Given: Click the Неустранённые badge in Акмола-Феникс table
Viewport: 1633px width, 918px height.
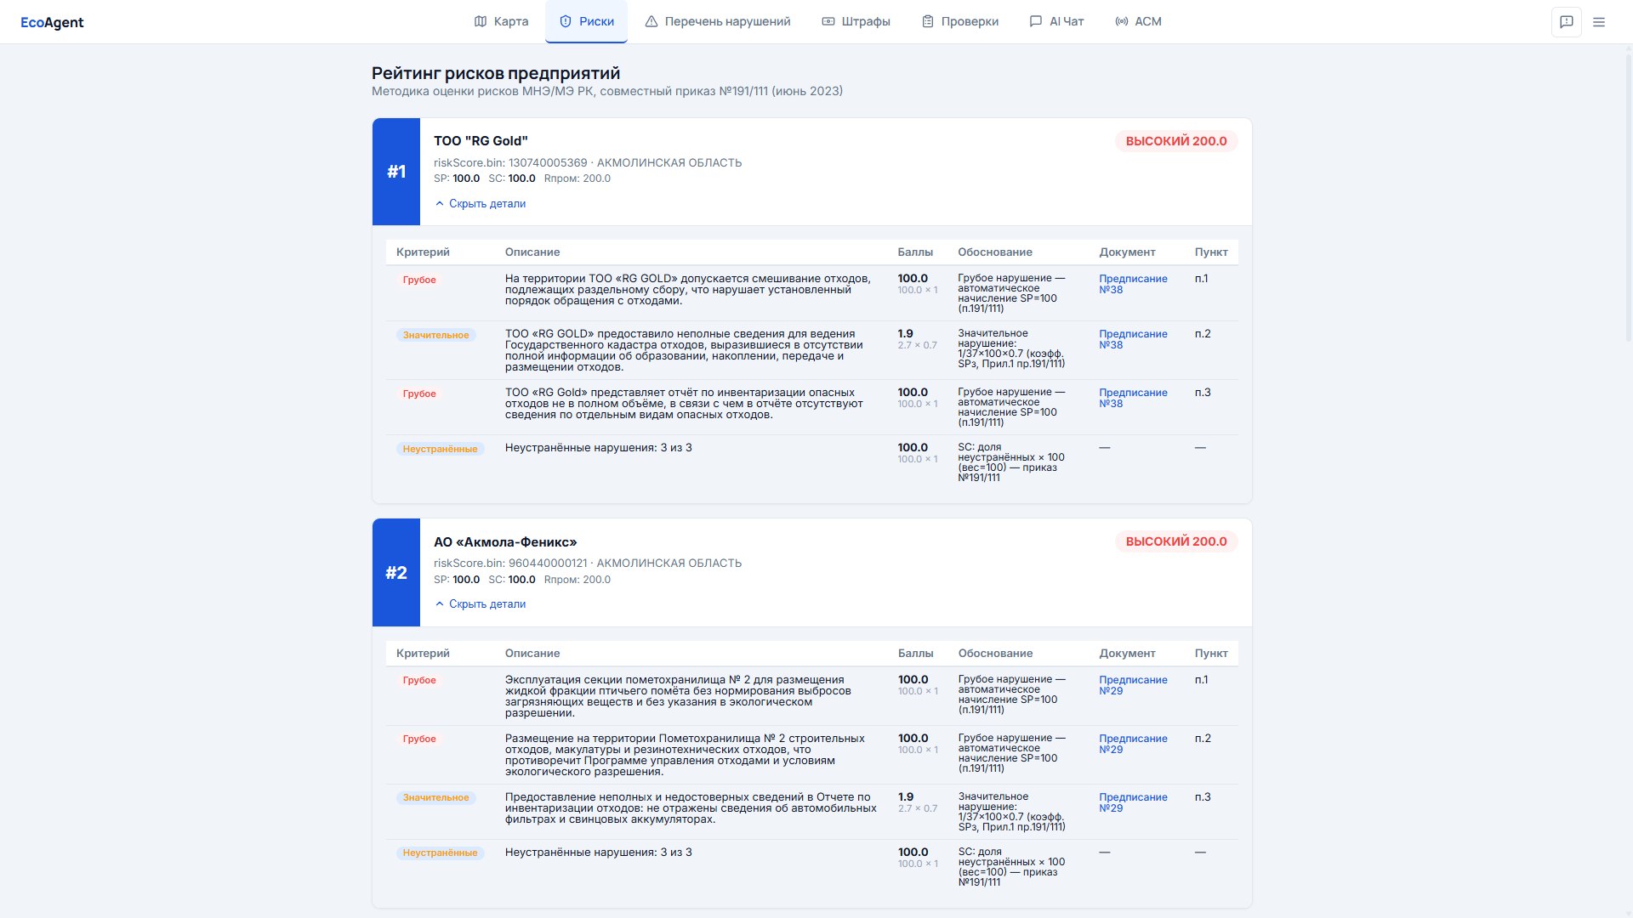Looking at the screenshot, I should pos(440,853).
